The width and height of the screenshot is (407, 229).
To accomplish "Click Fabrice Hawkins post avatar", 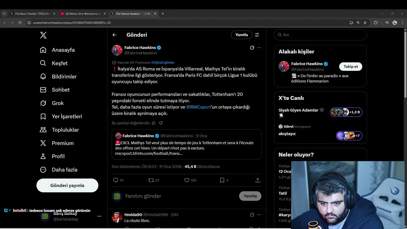I will tap(117, 50).
